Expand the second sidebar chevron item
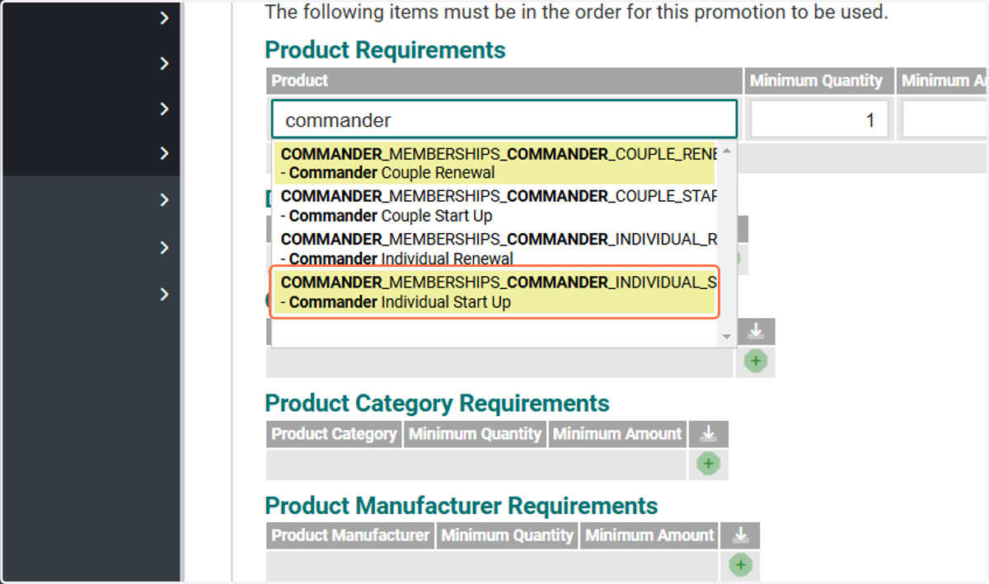The width and height of the screenshot is (989, 584). pos(165,63)
